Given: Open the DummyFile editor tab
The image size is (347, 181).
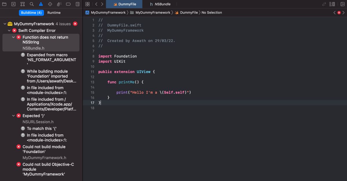Looking at the screenshot, I should tap(124, 4).
